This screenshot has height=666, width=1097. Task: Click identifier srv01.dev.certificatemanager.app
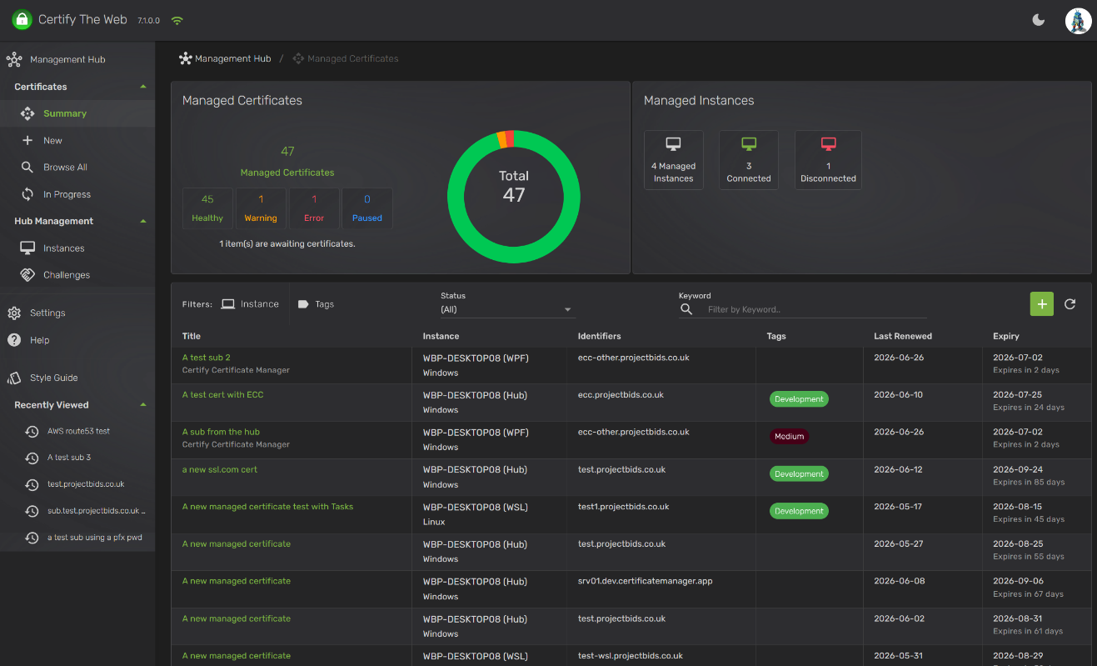click(x=646, y=581)
